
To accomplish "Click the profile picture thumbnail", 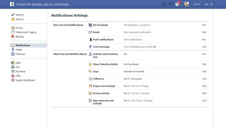I will pyautogui.click(x=186, y=4).
